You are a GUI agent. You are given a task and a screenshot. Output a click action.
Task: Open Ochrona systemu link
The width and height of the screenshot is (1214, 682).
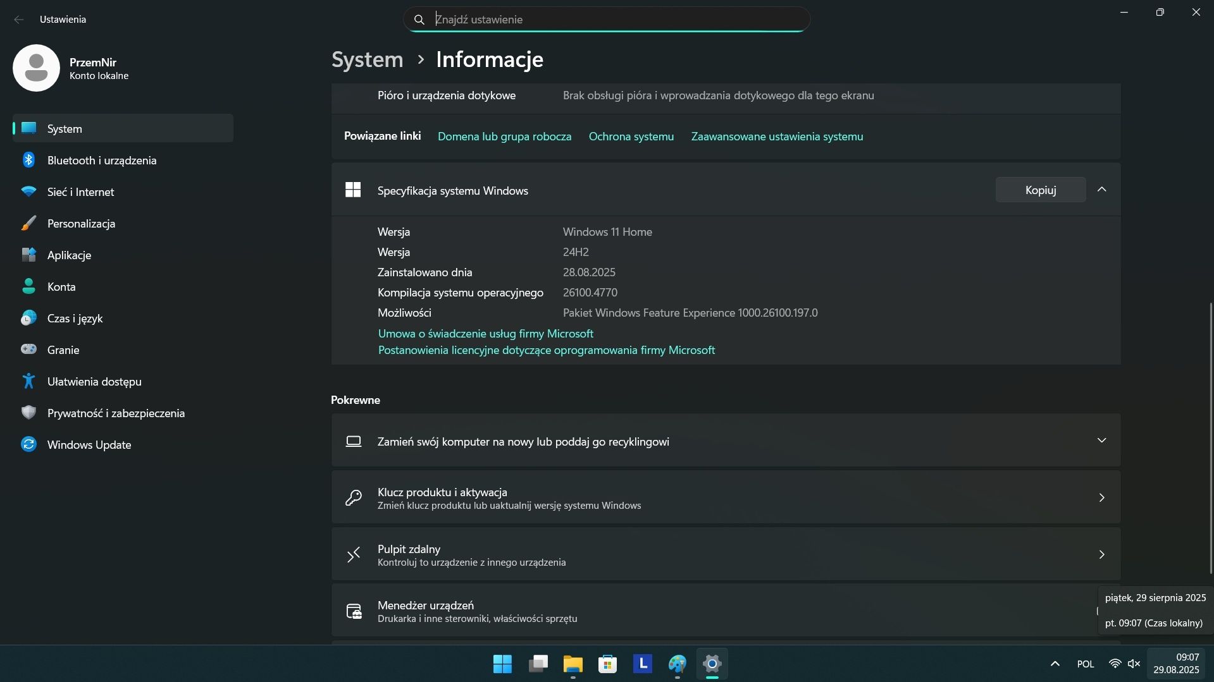pyautogui.click(x=631, y=137)
